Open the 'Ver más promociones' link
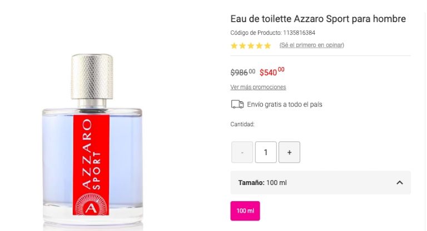This screenshot has width=427, height=231. 258,87
